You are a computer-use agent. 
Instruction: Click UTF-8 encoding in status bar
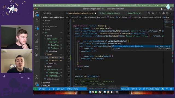coord(134,89)
